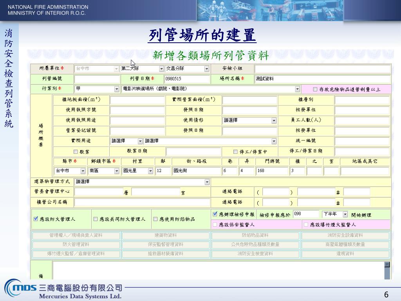The image size is (401, 301).
Task: Click 公共危險物品種類及數量 button
Action: (255, 245)
